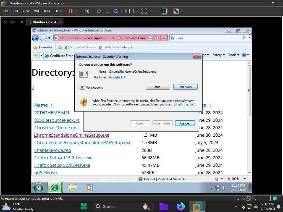Open the Tools menu dropdown

pos(234,55)
